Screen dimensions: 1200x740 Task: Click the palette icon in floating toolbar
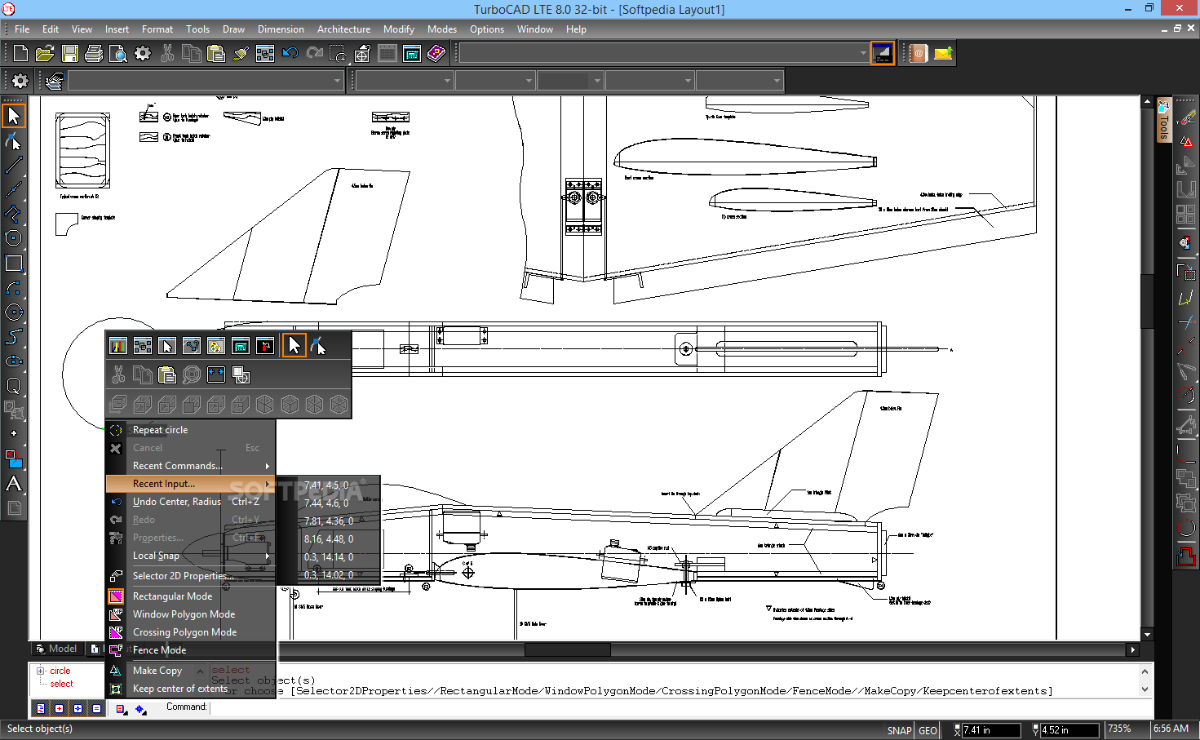[216, 346]
